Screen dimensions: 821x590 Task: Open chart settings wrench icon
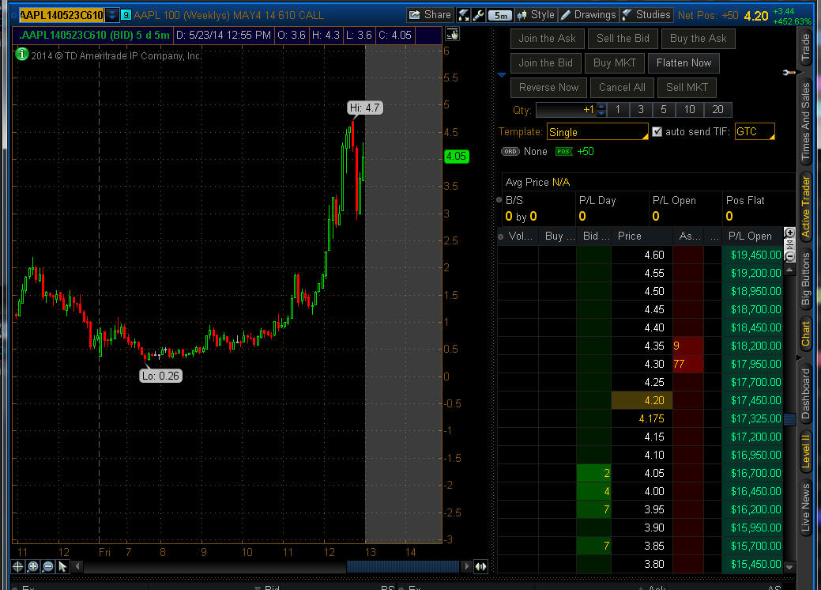click(479, 15)
